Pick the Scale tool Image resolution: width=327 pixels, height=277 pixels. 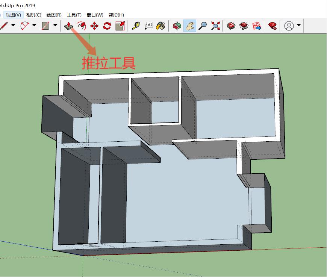[x=120, y=26]
